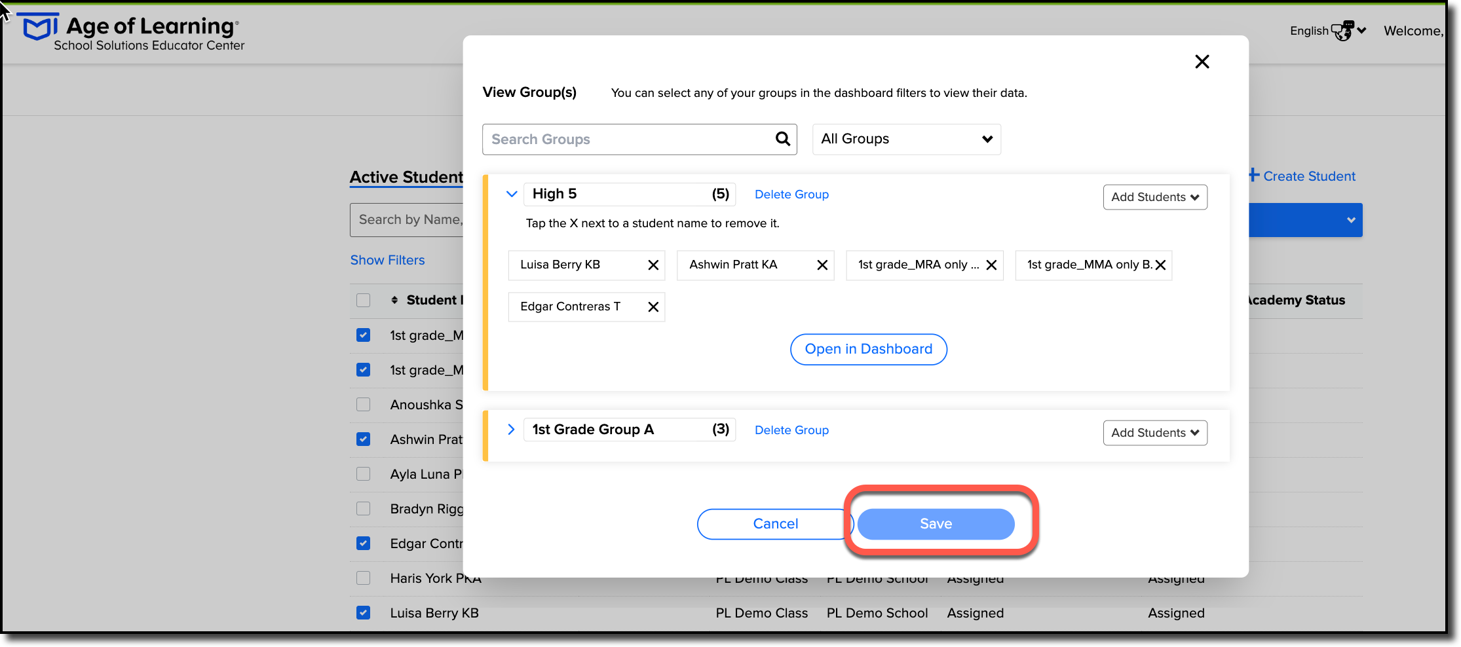Click the language translation icon next to English
This screenshot has width=1461, height=647.
pos(1342,31)
